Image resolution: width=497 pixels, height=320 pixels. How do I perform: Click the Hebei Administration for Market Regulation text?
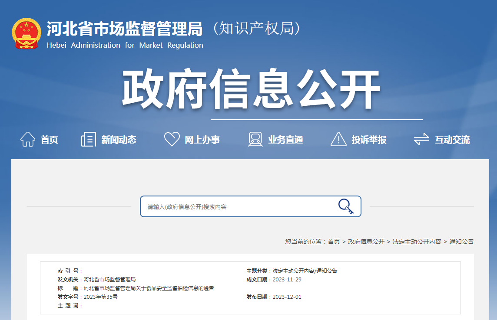[125, 45]
